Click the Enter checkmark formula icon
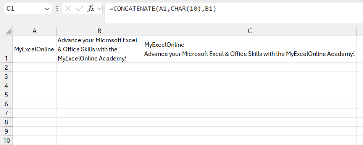 click(79, 9)
